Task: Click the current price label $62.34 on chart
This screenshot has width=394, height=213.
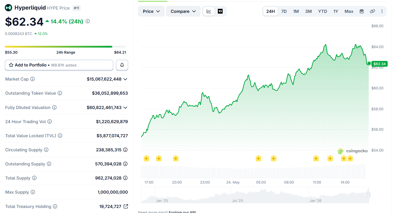Action: click(x=379, y=64)
